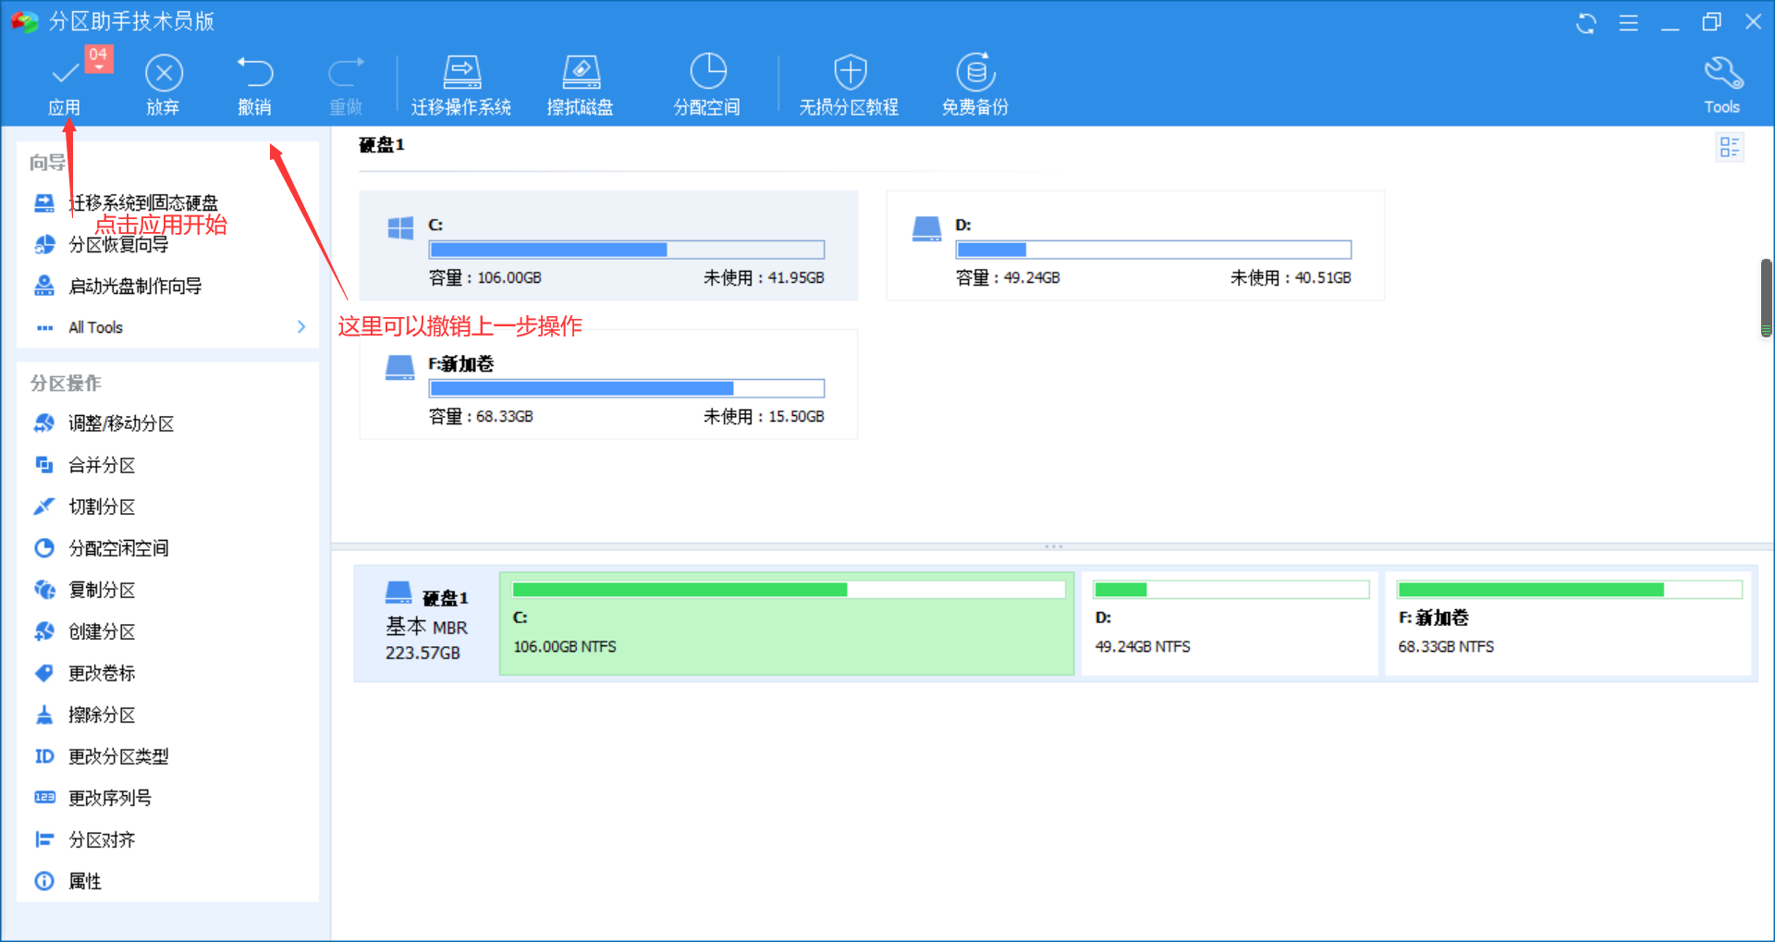Select the F:新加卷 partition card
Viewport: 1775px width, 942px height.
click(608, 384)
